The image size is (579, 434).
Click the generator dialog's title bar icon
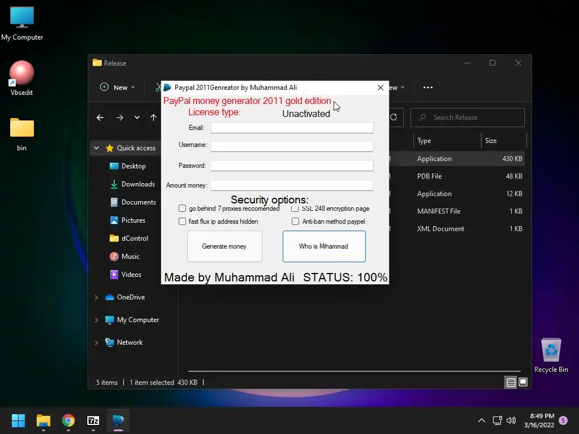click(x=167, y=88)
